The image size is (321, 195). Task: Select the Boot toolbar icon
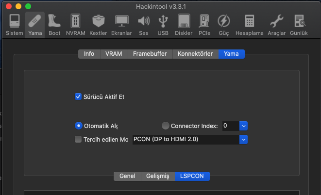(x=54, y=24)
